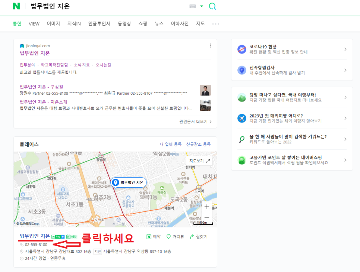Open 당장 떠나고 싶다면 row chevron
Image resolution: width=360 pixels, height=272 pixels.
[345, 97]
